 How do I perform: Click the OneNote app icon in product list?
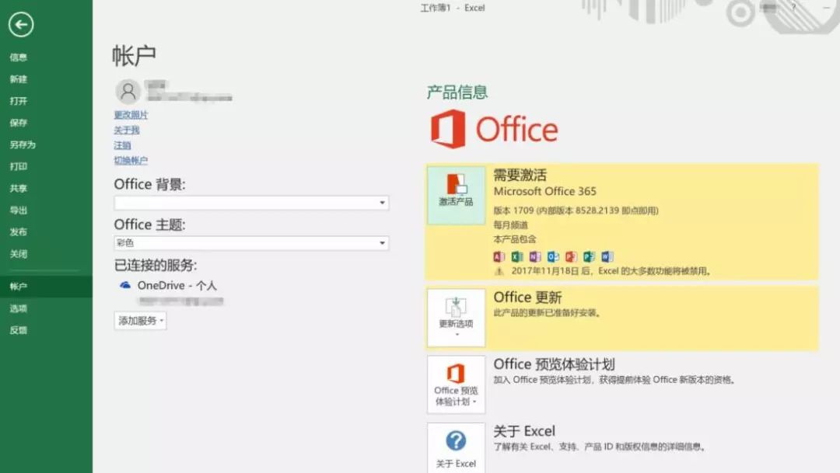pos(534,257)
